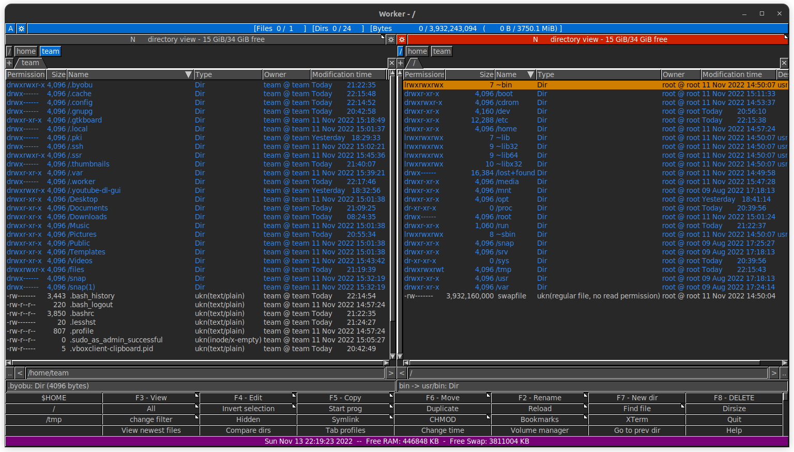The height and width of the screenshot is (452, 794).
Task: Toggle Hidden files display
Action: 248,419
